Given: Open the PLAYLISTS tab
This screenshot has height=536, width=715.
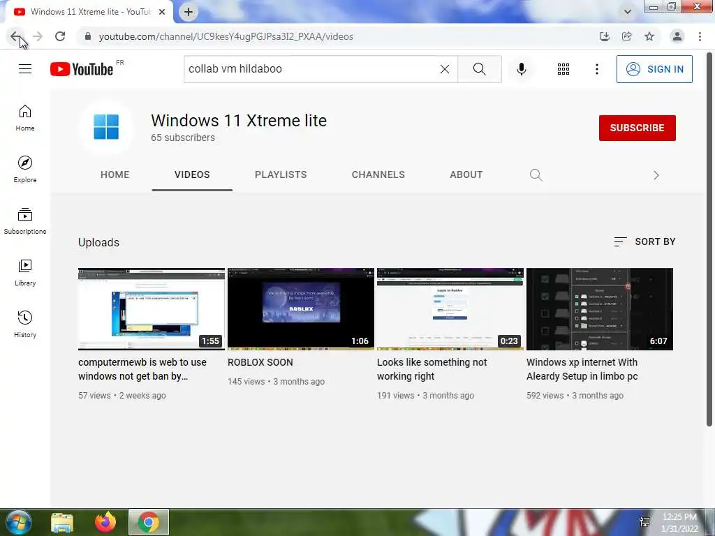Looking at the screenshot, I should [281, 174].
